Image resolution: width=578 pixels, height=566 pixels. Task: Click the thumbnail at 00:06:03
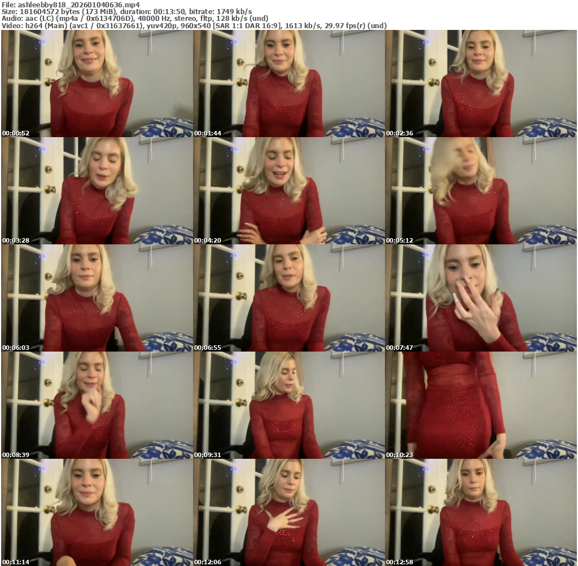97,298
